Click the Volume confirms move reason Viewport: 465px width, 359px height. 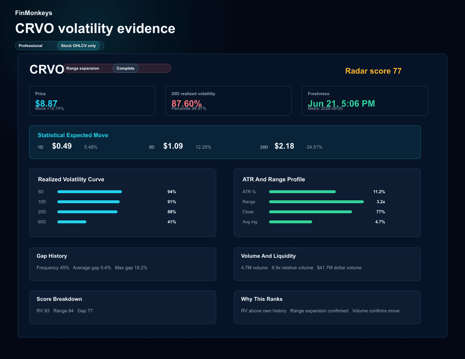[x=376, y=311]
